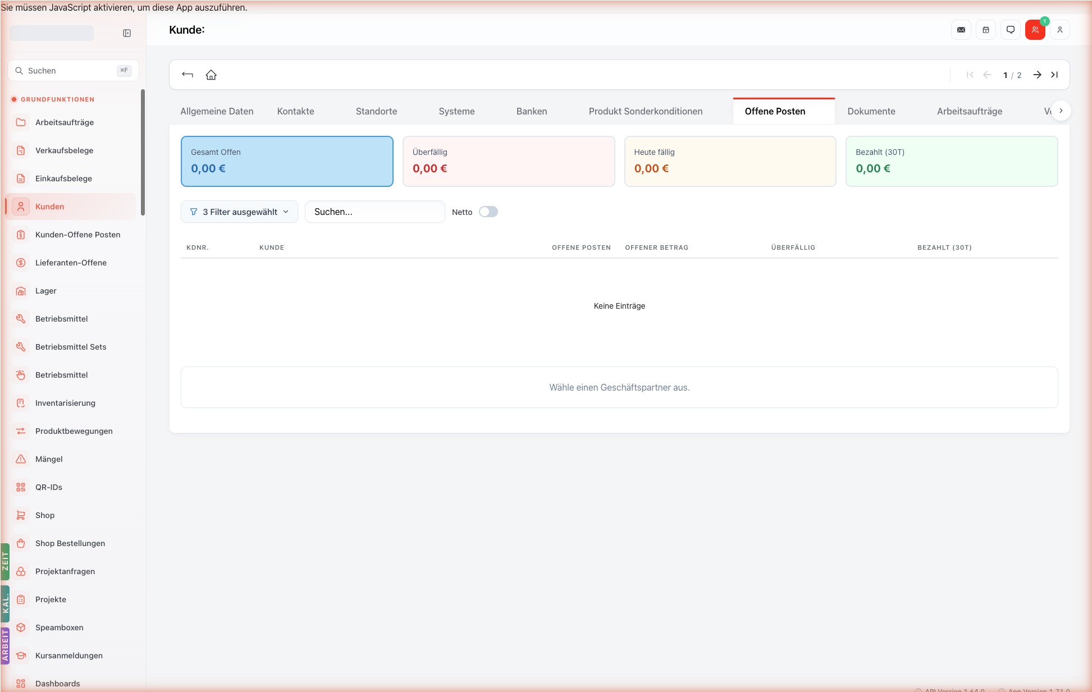Collapse the sidebar with the panel icon
This screenshot has height=692, width=1092.
(127, 33)
